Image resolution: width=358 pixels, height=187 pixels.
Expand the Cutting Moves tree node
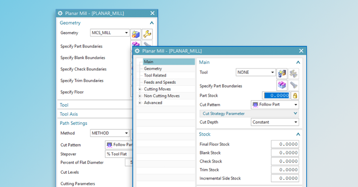click(x=140, y=89)
